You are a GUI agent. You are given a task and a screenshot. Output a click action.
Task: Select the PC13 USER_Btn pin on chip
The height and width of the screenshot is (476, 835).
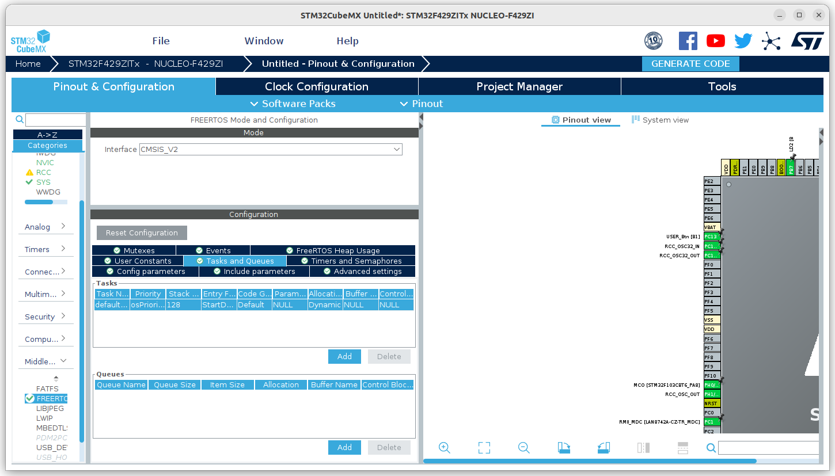pyautogui.click(x=712, y=237)
